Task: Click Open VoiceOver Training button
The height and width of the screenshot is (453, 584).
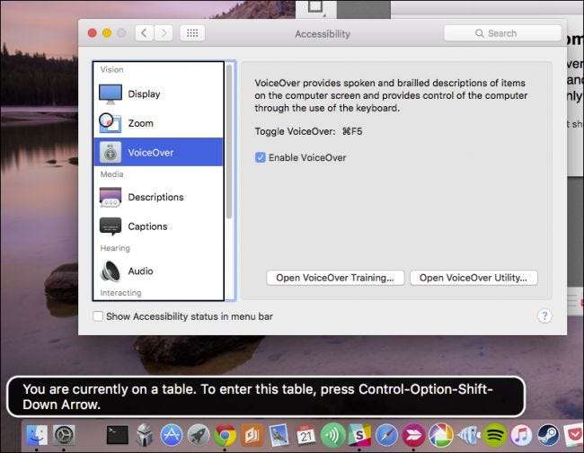Action: [335, 278]
